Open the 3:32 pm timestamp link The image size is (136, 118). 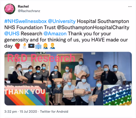coord(11,112)
